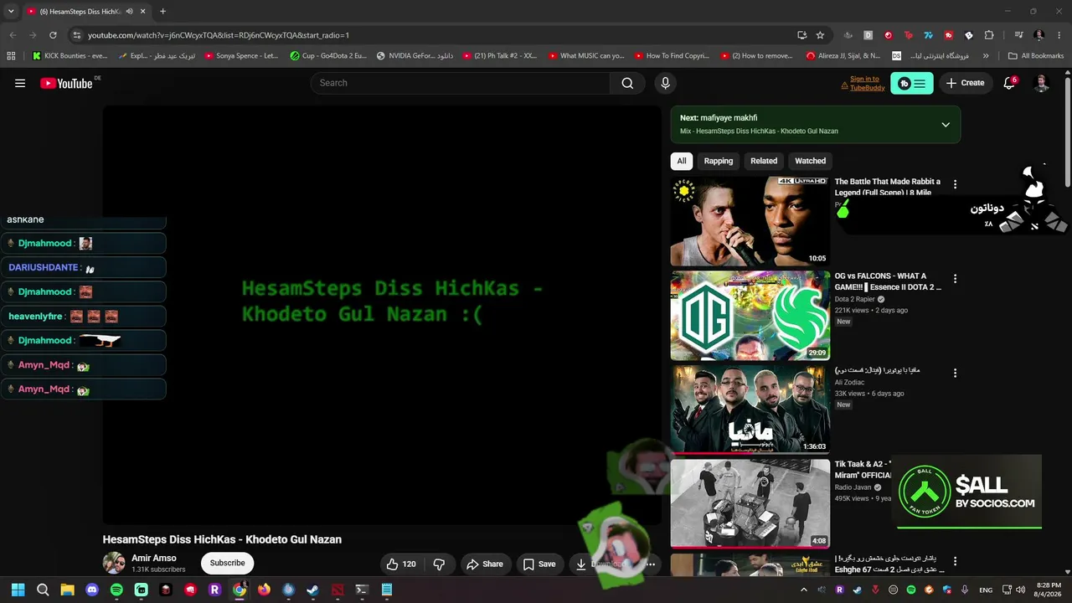This screenshot has height=603, width=1072.
Task: Show hidden system tray icons
Action: click(x=804, y=590)
